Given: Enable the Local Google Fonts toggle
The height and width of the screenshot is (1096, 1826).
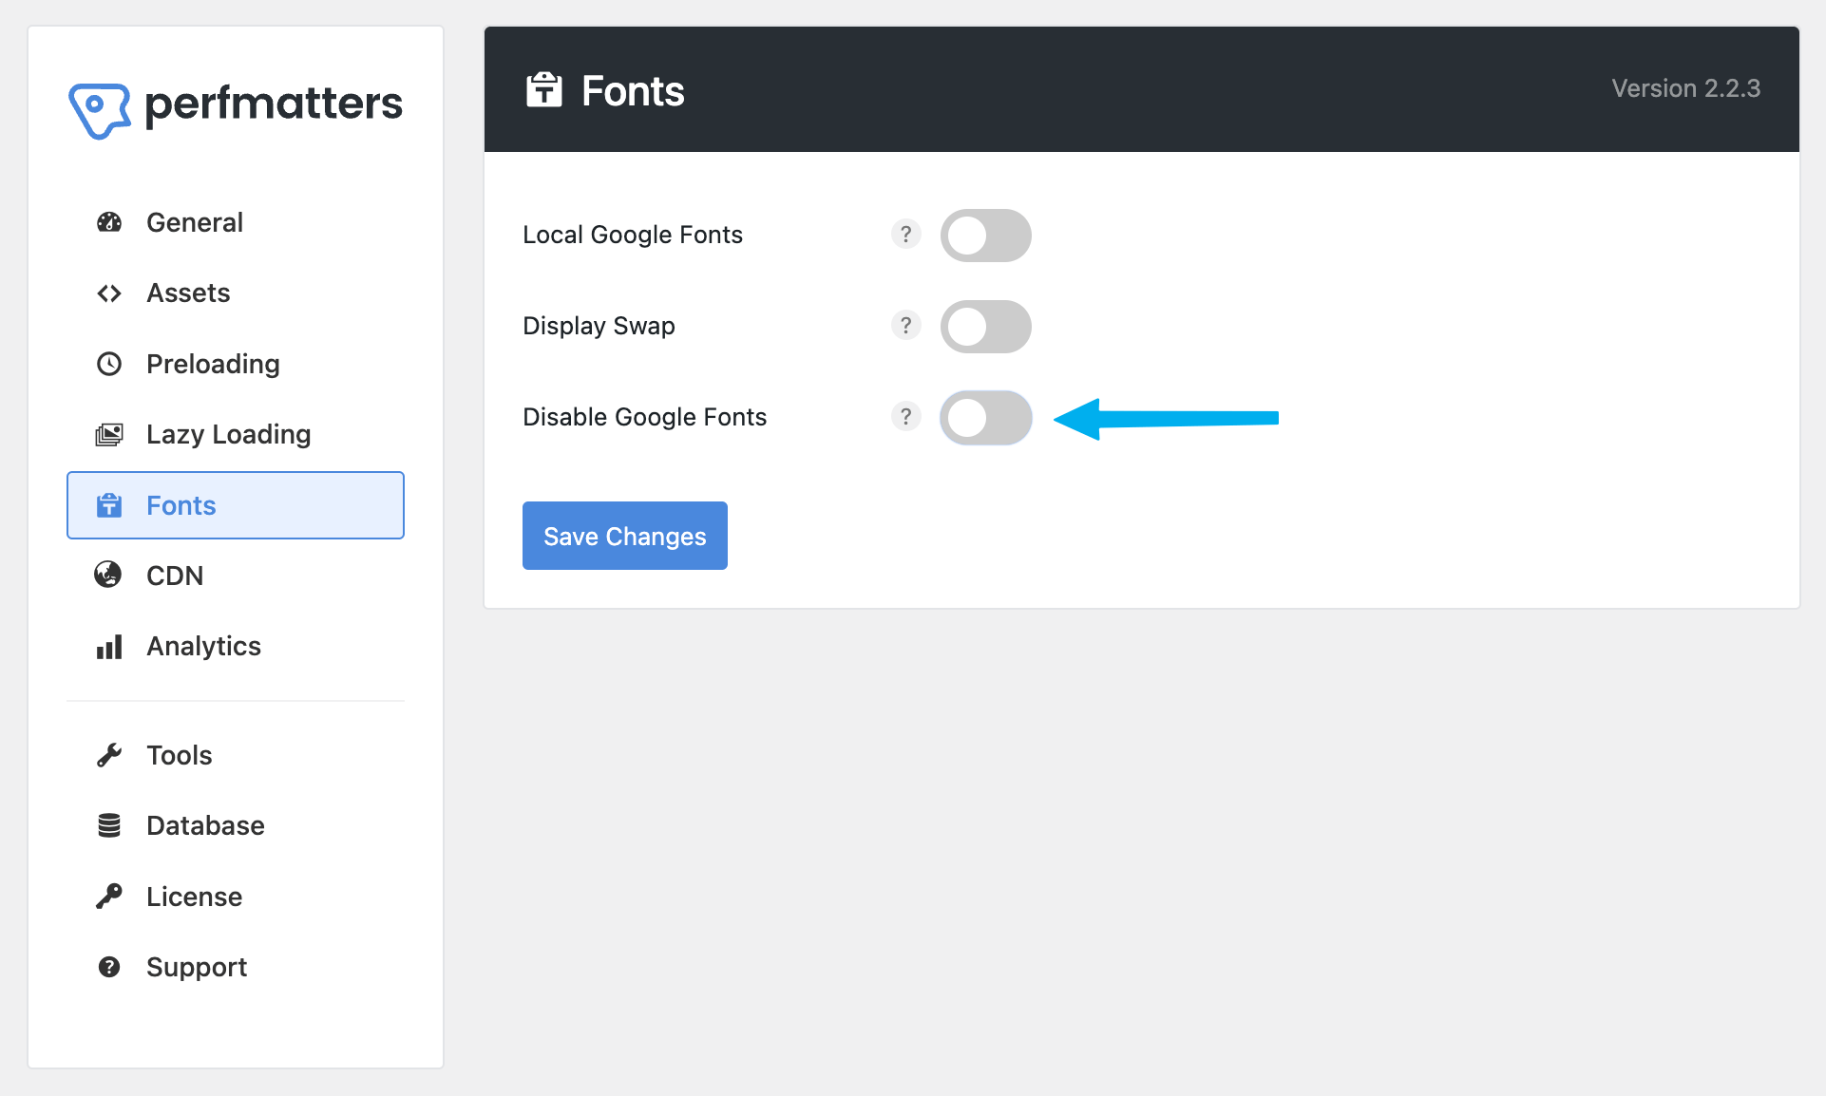Looking at the screenshot, I should point(985,235).
